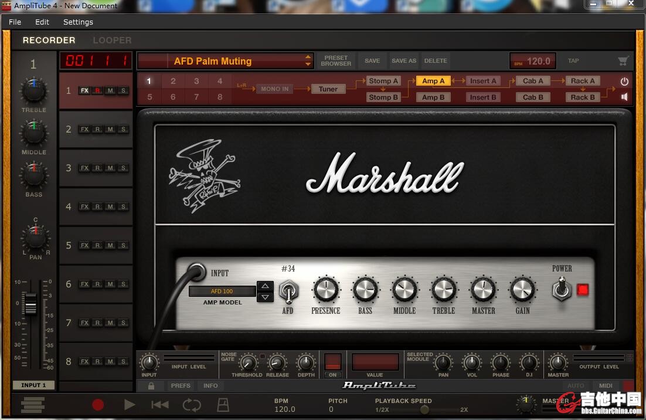
Task: Click the playback speed slider handle
Action: (x=424, y=409)
